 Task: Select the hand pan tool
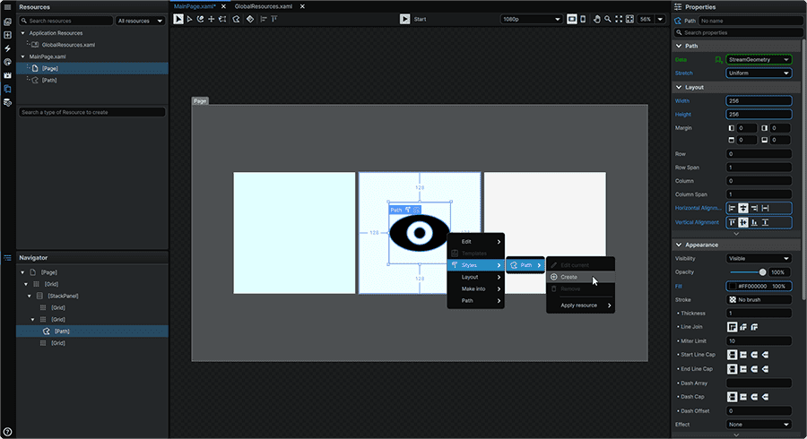pyautogui.click(x=596, y=19)
